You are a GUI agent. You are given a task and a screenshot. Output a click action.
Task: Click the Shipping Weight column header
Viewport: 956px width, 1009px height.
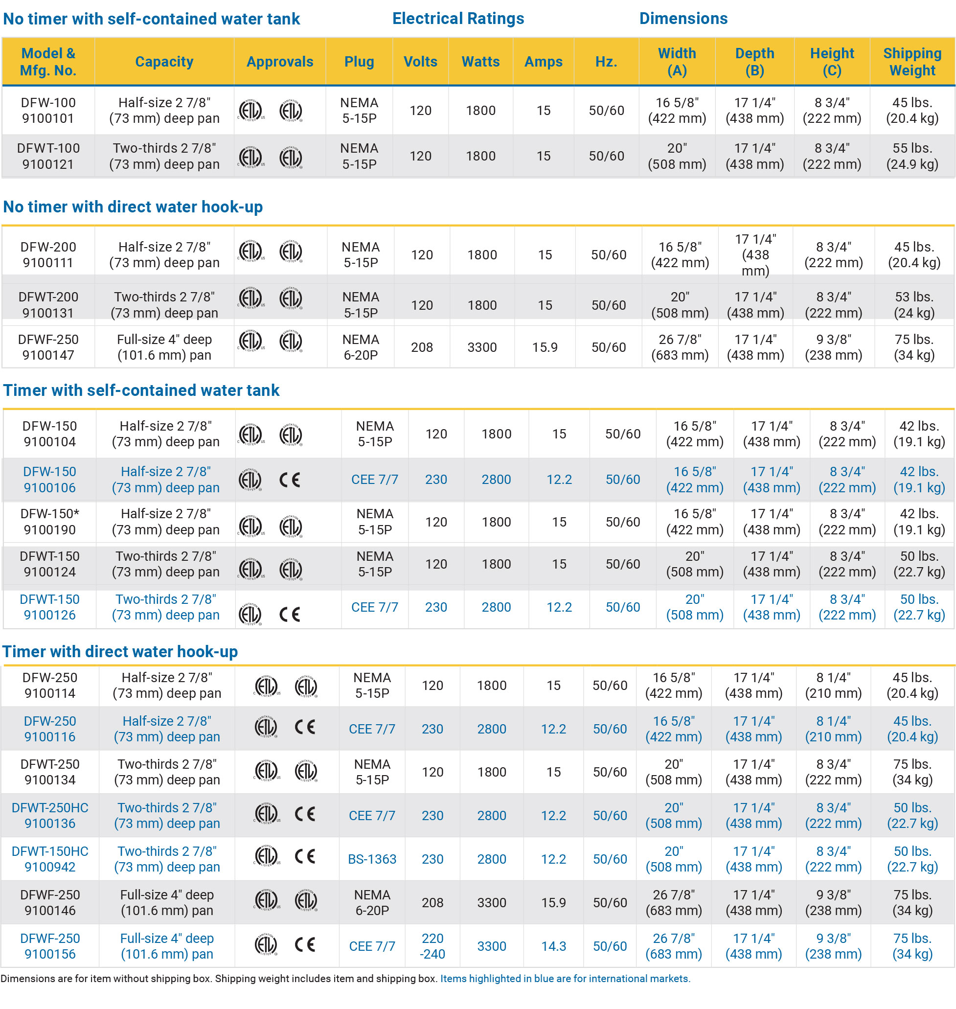[911, 62]
